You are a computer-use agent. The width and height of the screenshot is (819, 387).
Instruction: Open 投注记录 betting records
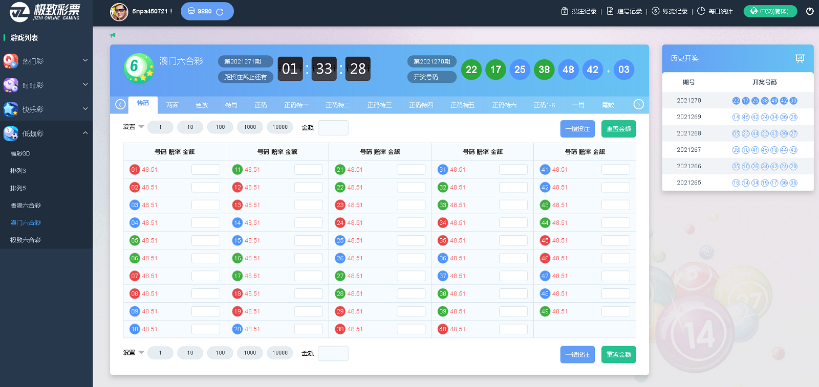579,11
